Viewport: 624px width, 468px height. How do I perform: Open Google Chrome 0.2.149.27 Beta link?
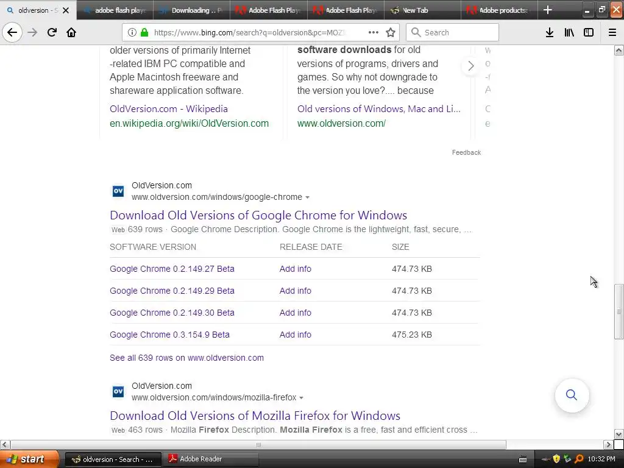click(172, 269)
